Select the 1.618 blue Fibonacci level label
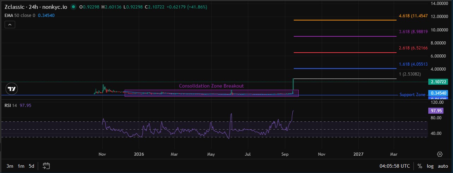The height and width of the screenshot is (173, 453). (413, 64)
